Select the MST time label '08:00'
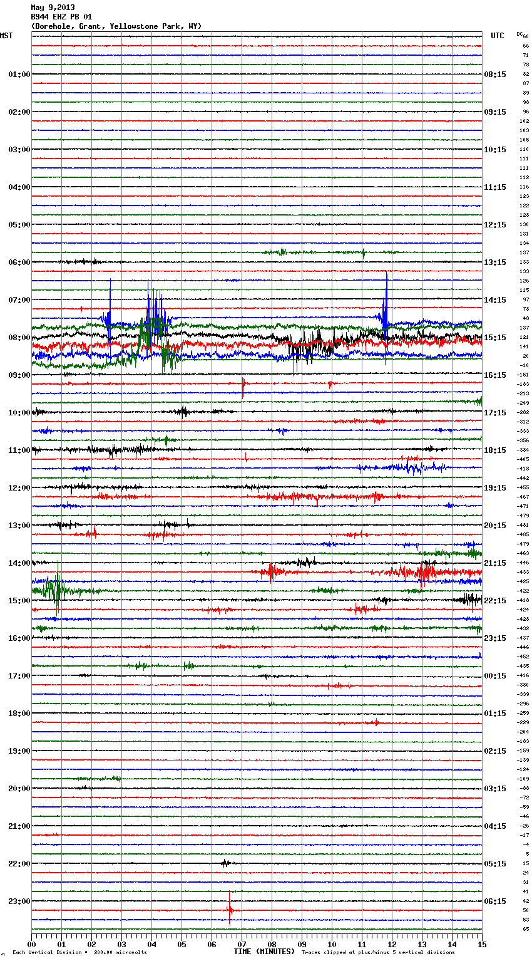The image size is (532, 961). point(19,338)
